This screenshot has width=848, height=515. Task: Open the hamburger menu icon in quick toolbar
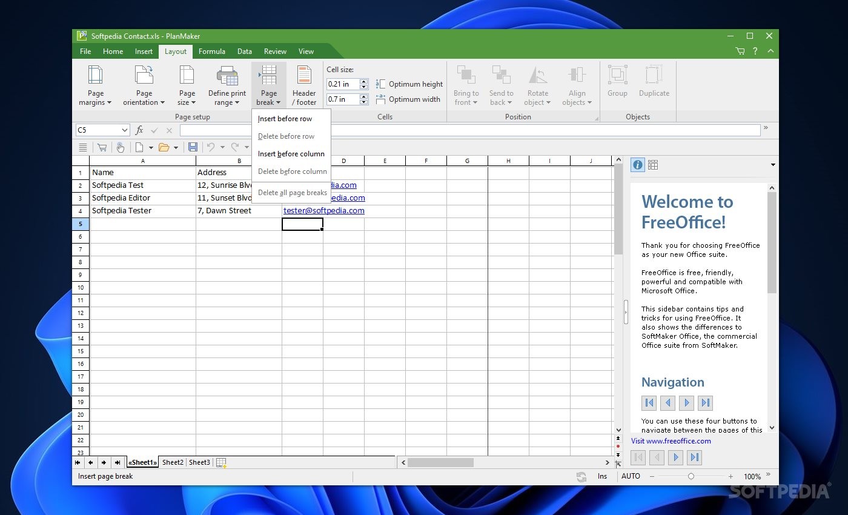click(83, 147)
